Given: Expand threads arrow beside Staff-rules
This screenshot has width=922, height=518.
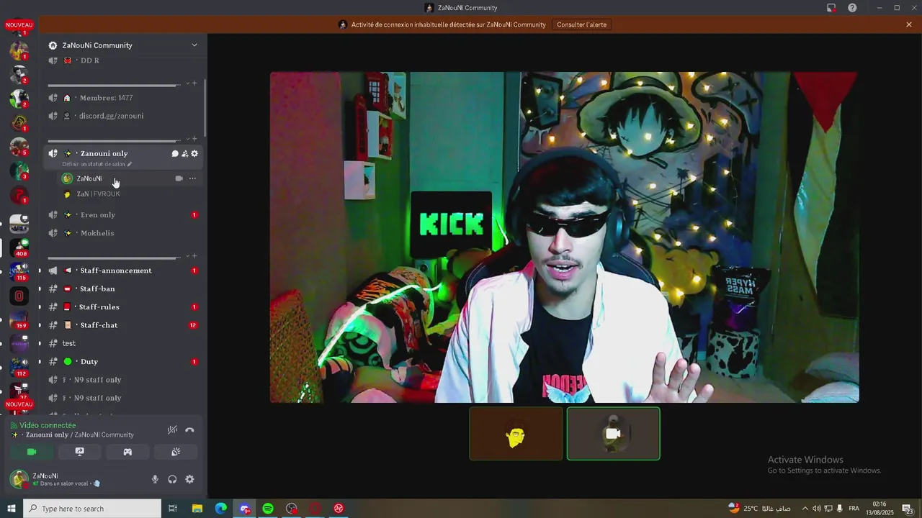Looking at the screenshot, I should click(40, 307).
